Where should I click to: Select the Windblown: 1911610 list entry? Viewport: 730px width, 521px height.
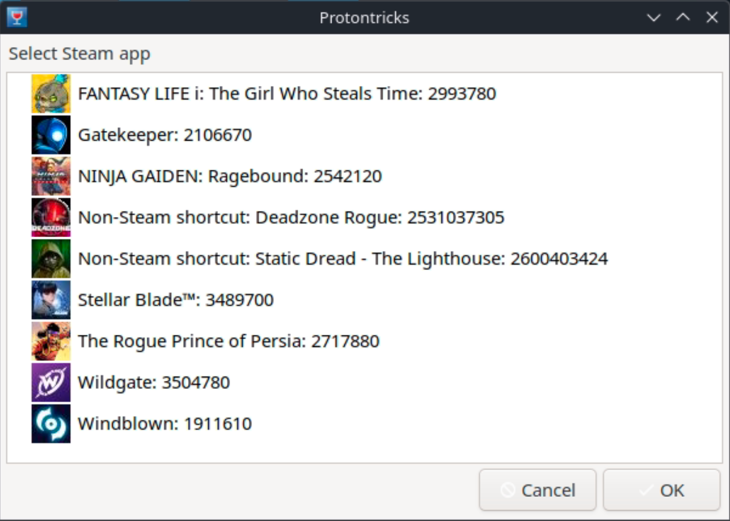(x=165, y=424)
